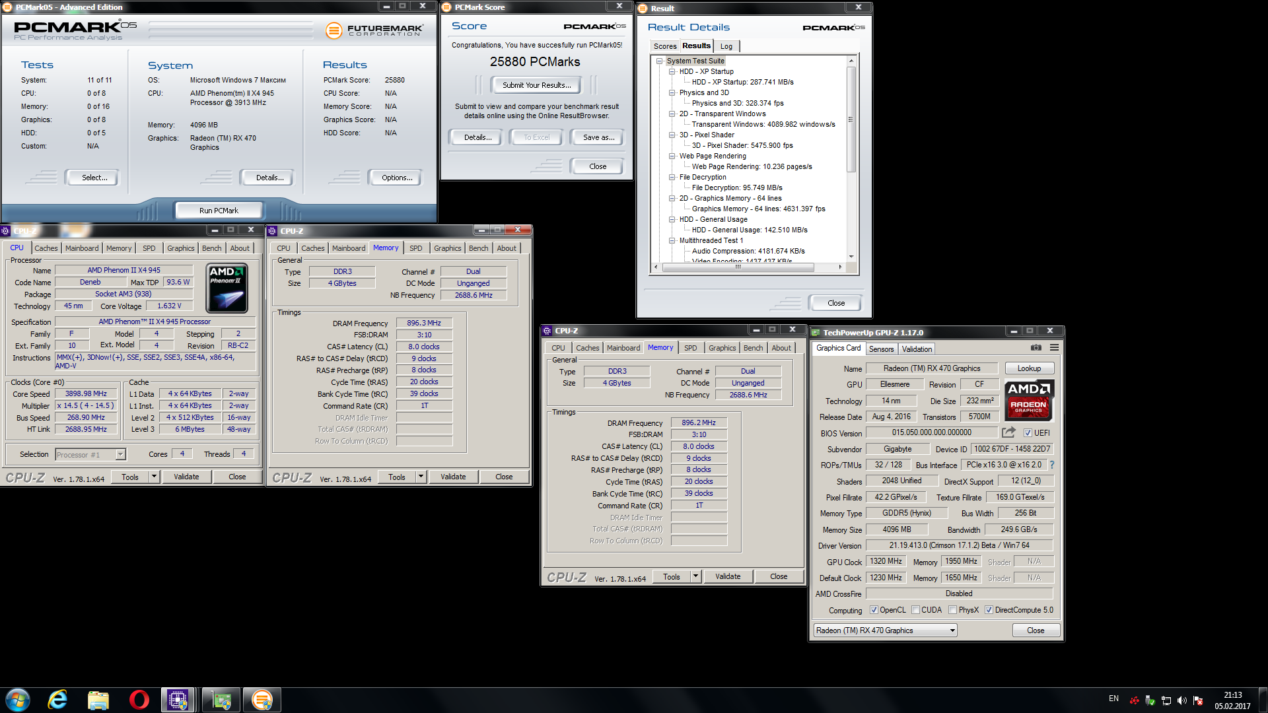
Task: Select 'File Decryption: 95.749 MB/s' tree row
Action: pos(737,187)
